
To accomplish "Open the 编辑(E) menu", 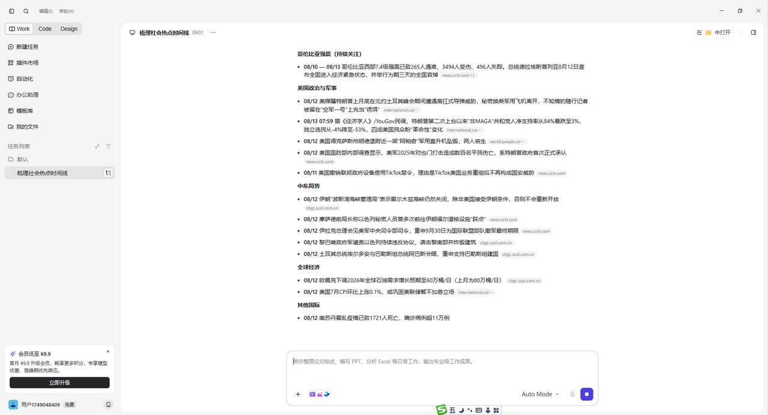I will pos(46,11).
